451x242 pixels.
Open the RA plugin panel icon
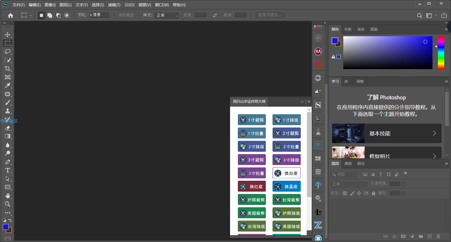318,52
